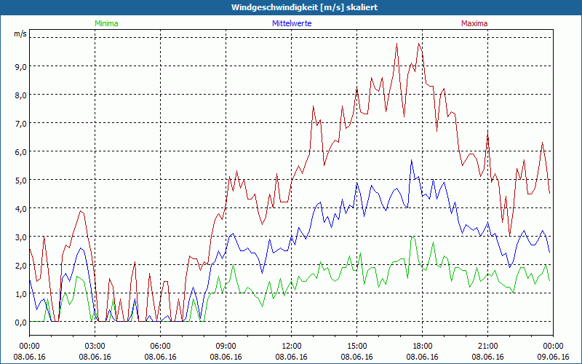The height and width of the screenshot is (364, 582).
Task: Click the 0,0 y-axis value
Action: click(x=21, y=323)
